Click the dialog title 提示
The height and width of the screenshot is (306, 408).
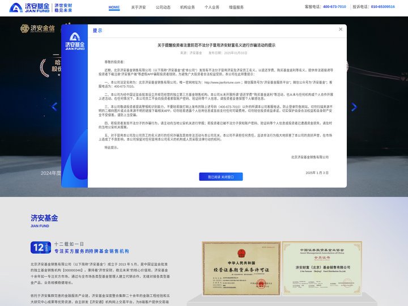97,31
